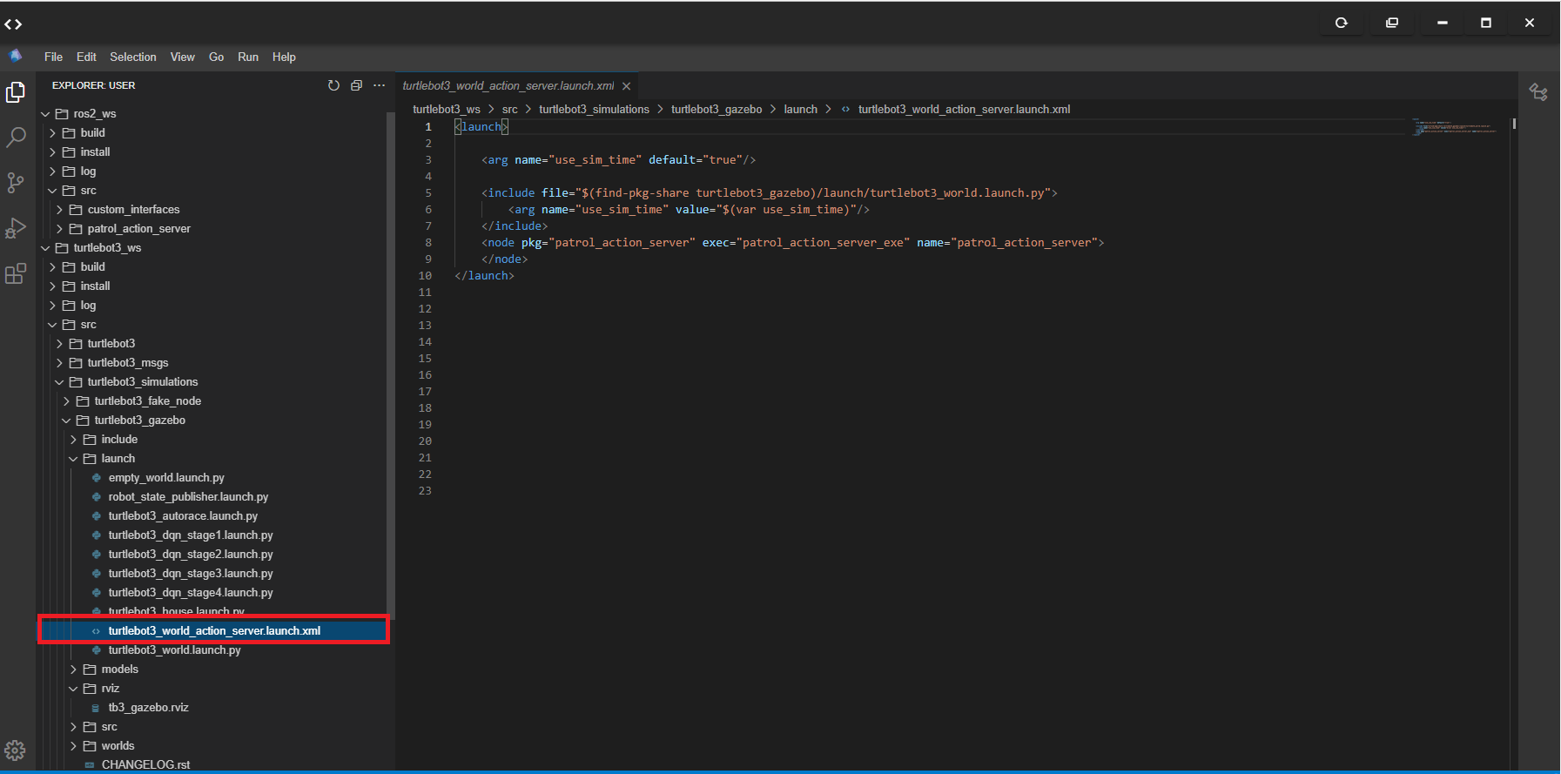Open the Source Control view icon
The height and width of the screenshot is (774, 1561).
pyautogui.click(x=16, y=182)
